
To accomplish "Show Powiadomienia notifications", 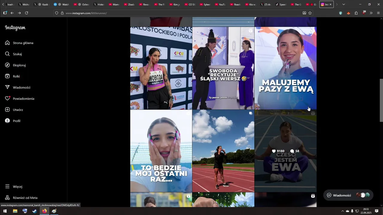I will [x=20, y=99].
